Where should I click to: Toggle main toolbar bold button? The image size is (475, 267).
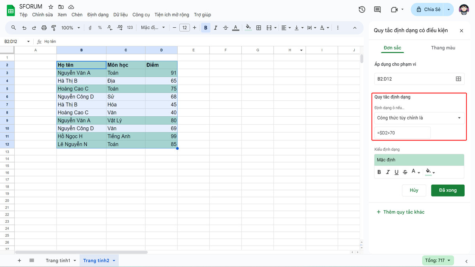[206, 28]
